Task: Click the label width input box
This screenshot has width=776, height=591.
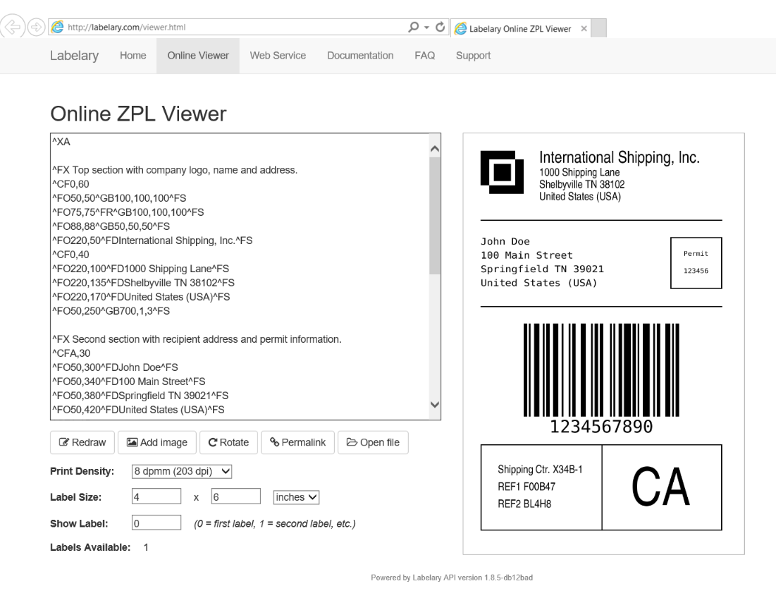Action: tap(156, 496)
